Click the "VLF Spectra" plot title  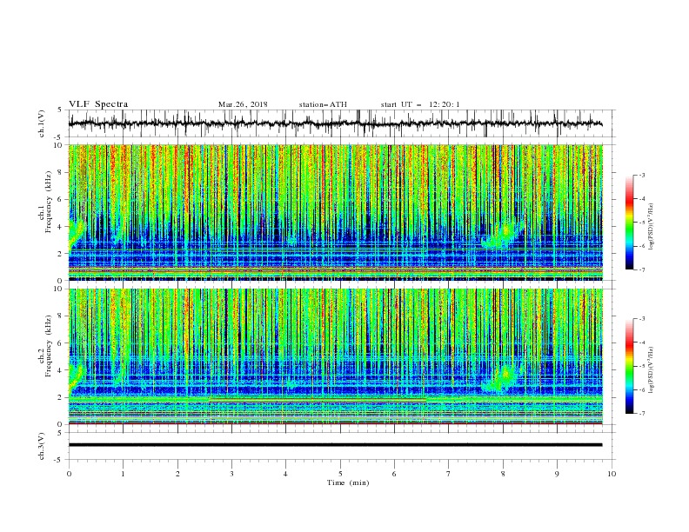(x=98, y=104)
